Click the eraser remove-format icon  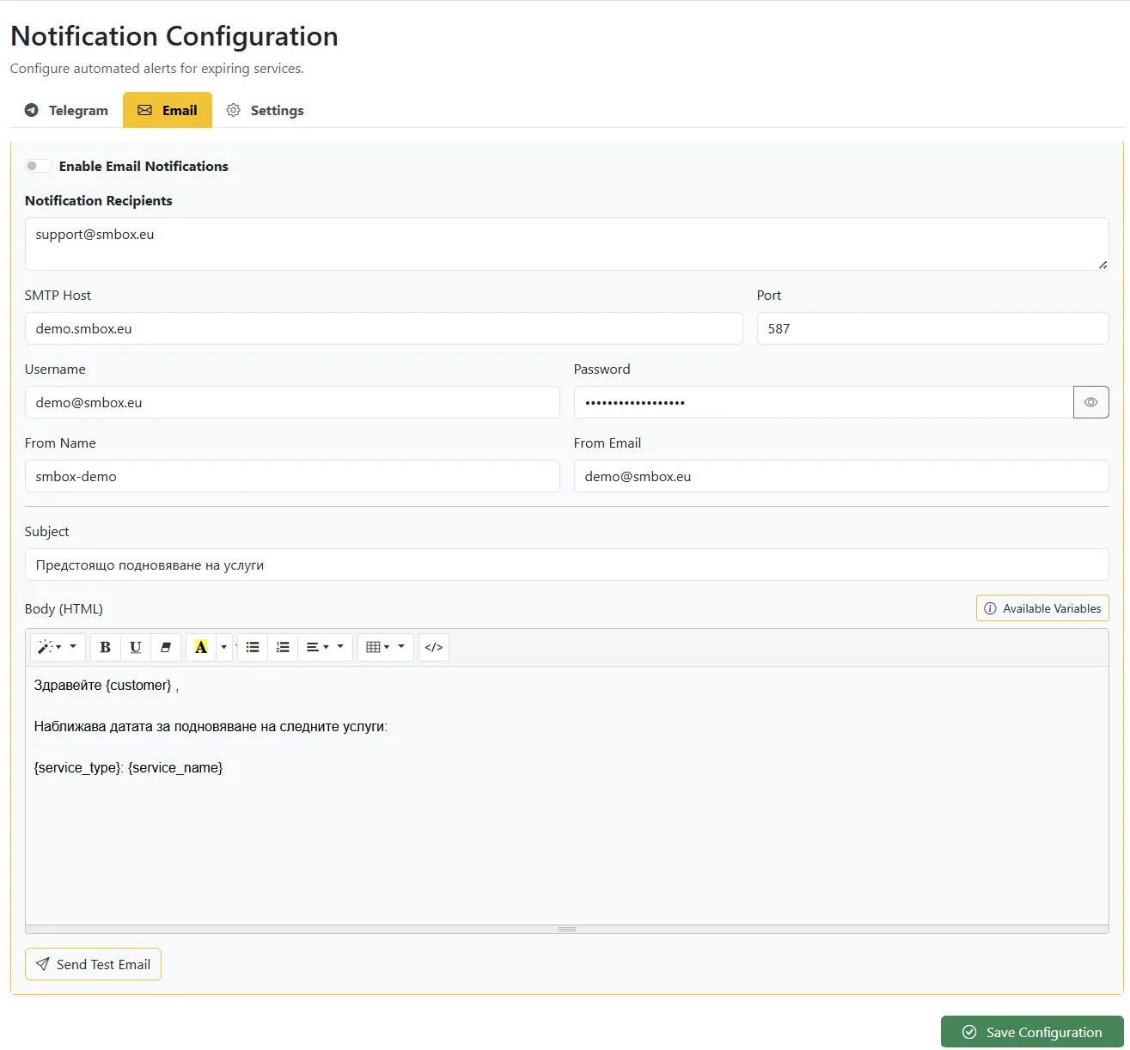(x=165, y=647)
